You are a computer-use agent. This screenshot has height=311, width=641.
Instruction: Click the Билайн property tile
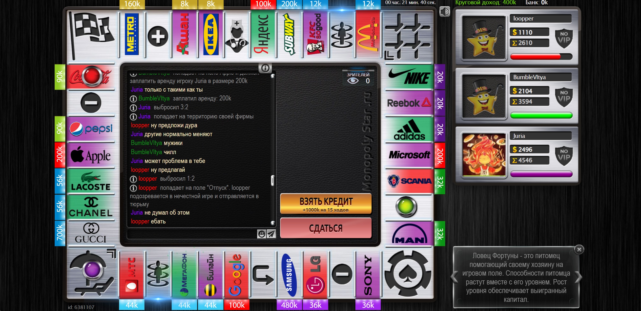211,275
